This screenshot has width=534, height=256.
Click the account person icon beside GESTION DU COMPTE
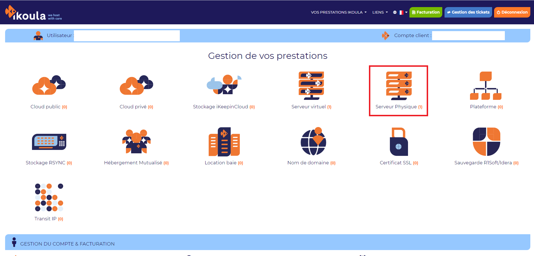14,242
